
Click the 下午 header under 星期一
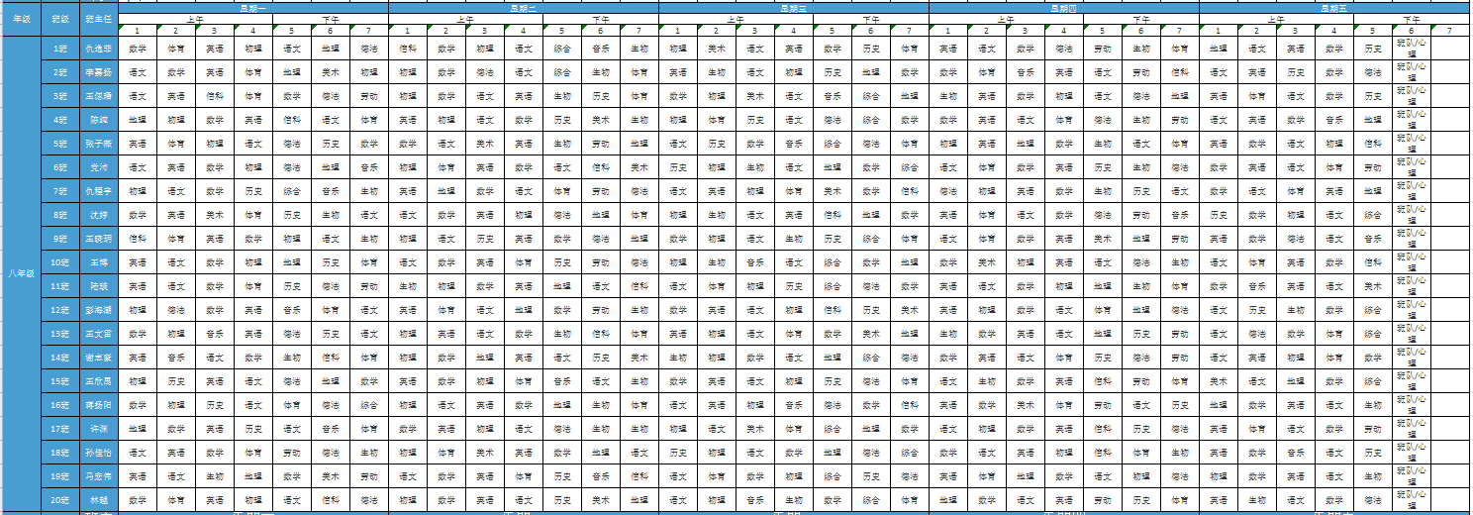331,19
